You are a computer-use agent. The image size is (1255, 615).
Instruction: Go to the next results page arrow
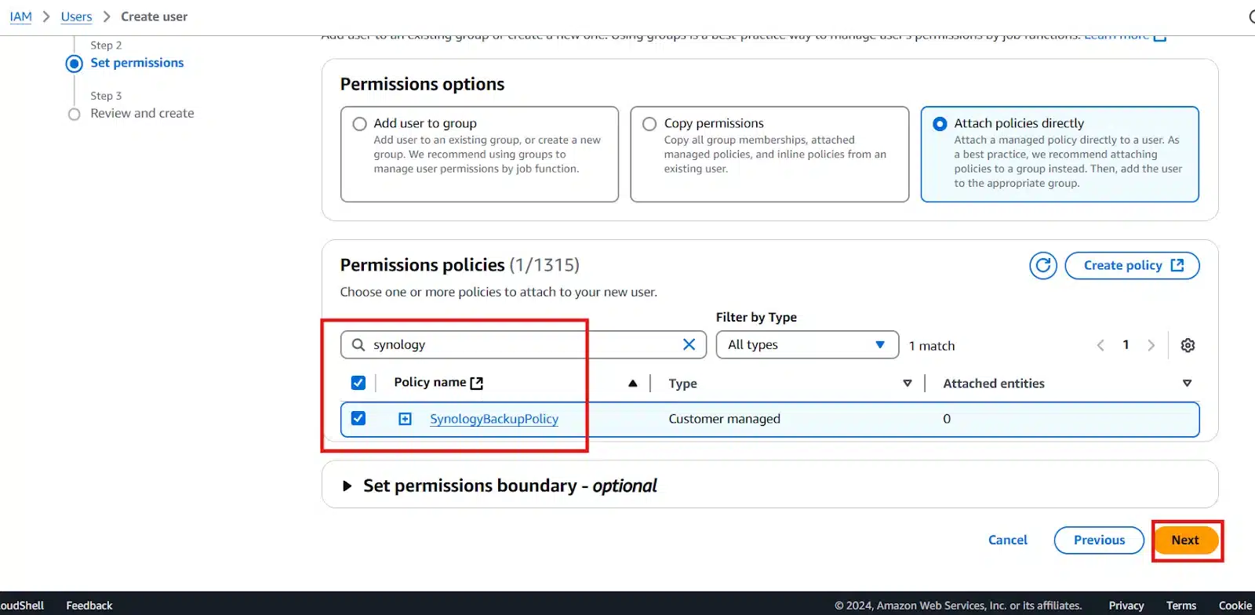click(1151, 345)
